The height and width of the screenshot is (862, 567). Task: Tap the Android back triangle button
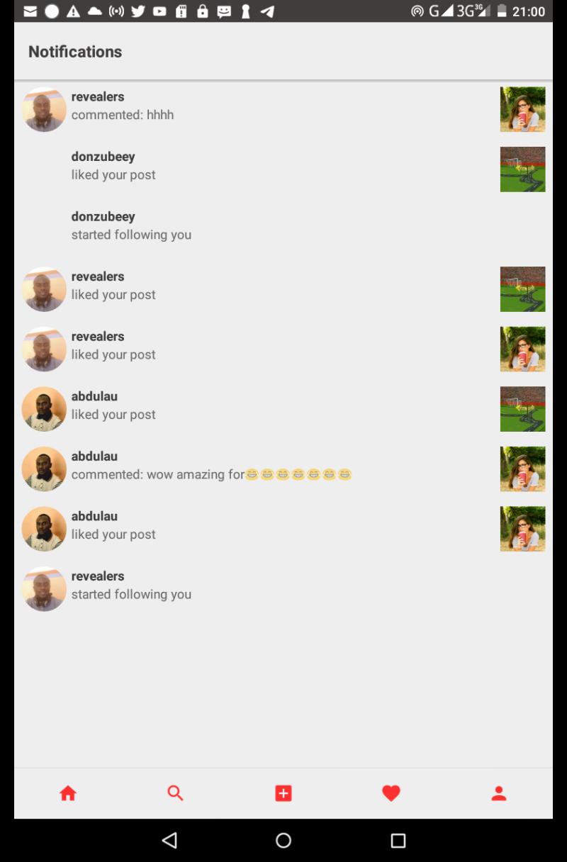pos(169,840)
